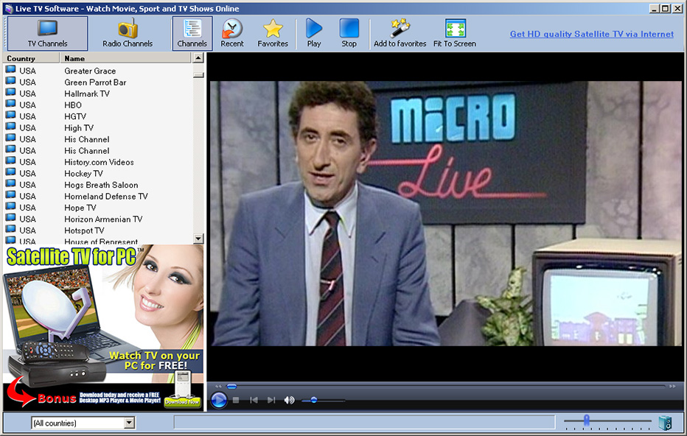This screenshot has height=436, width=687.
Task: Sort the list by Name column header
Action: 125,58
